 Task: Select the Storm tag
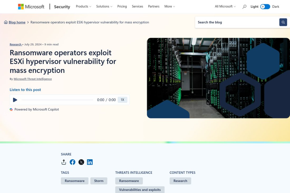pos(99,181)
